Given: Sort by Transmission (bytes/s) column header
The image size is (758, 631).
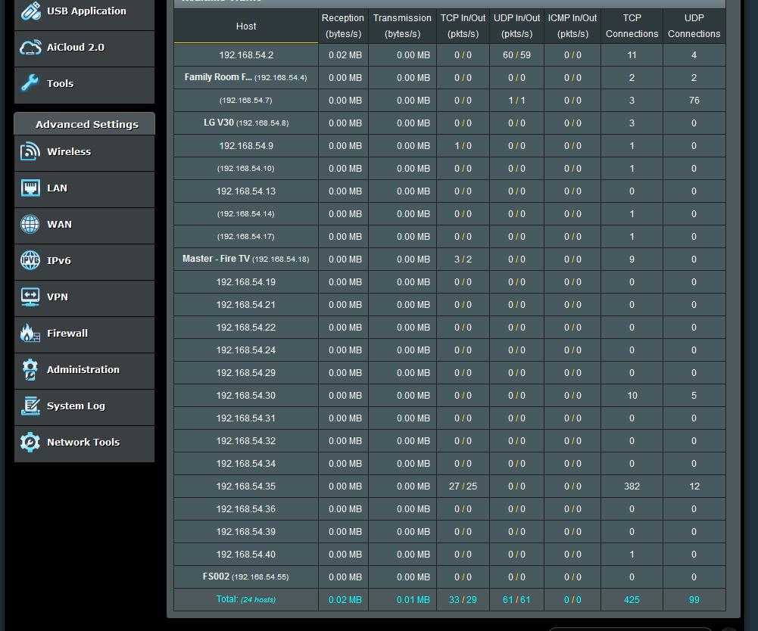Looking at the screenshot, I should [x=402, y=26].
